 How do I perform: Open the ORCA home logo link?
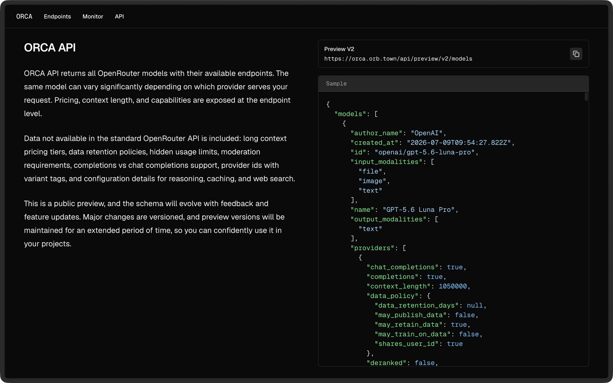(24, 16)
